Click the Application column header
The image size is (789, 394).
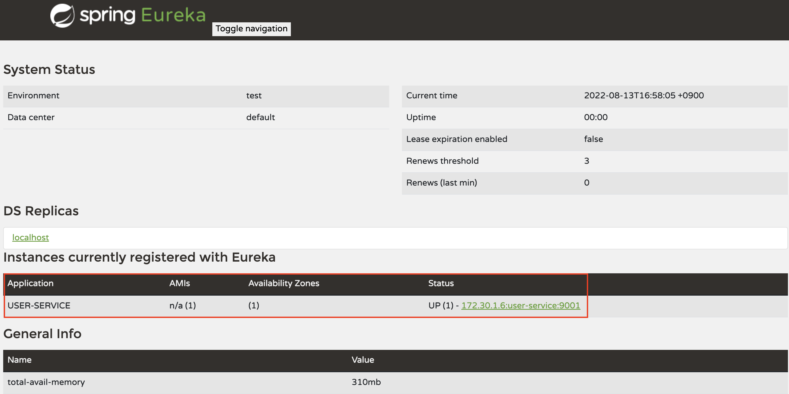[30, 283]
